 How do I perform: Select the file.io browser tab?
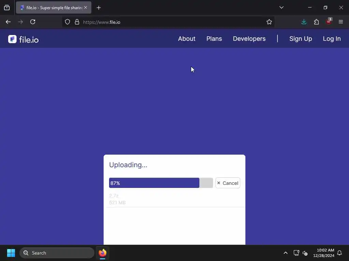coord(54,7)
